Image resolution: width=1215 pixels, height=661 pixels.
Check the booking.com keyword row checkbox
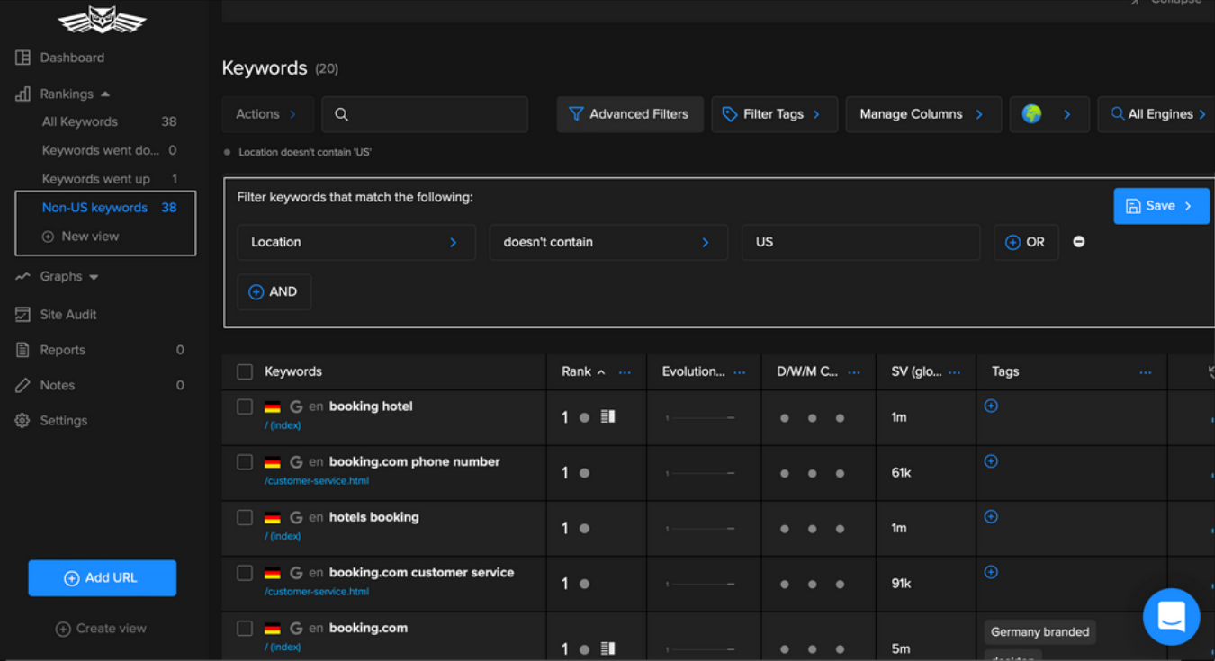pos(245,629)
